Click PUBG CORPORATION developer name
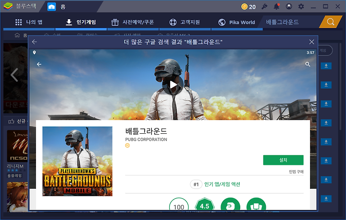 coord(146,139)
